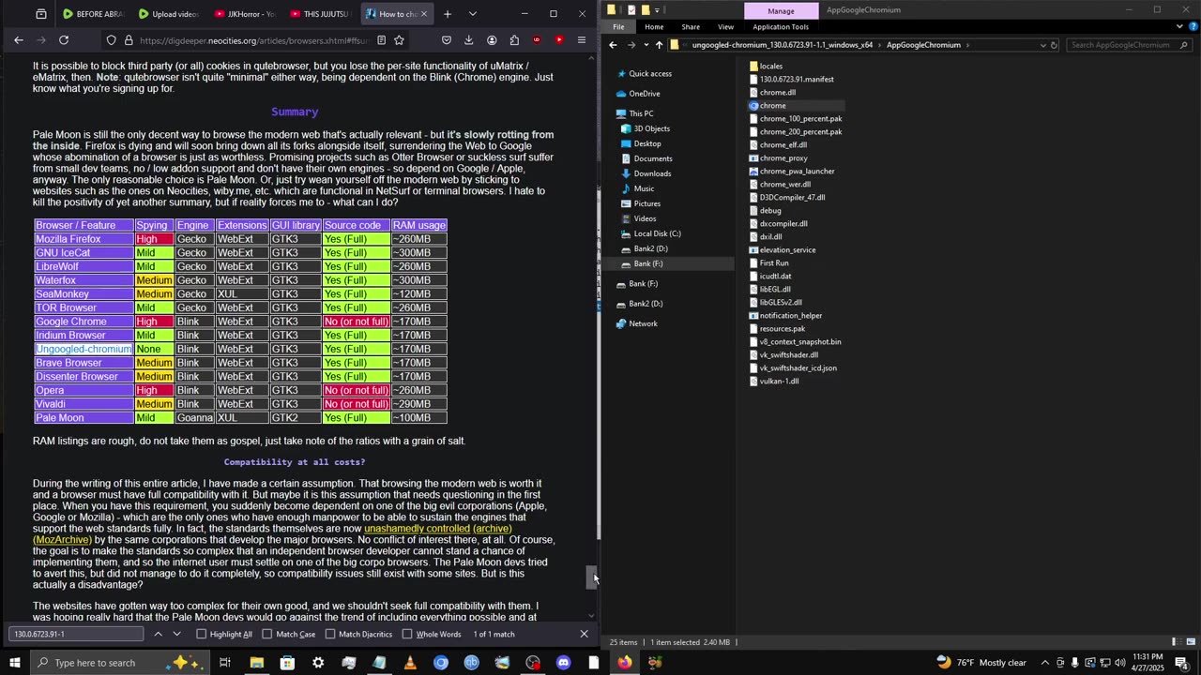
Task: Open File Explorer help icon
Action: coord(1192,26)
